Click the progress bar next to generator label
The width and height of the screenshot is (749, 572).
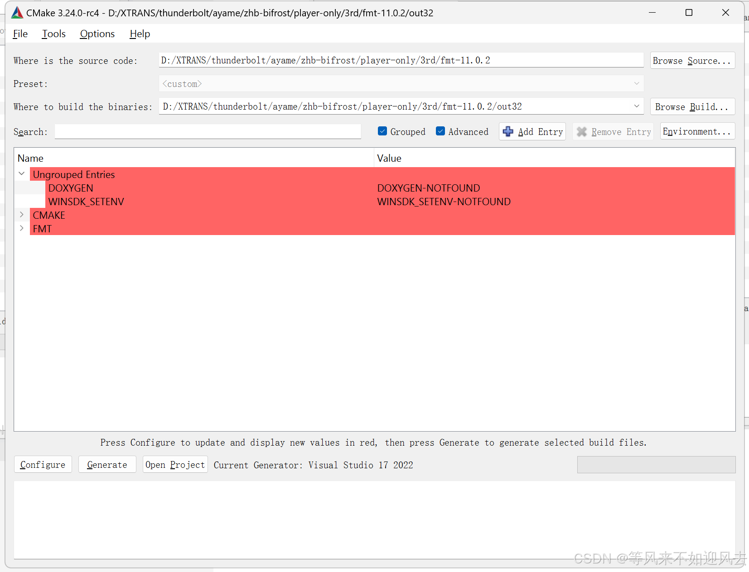656,465
